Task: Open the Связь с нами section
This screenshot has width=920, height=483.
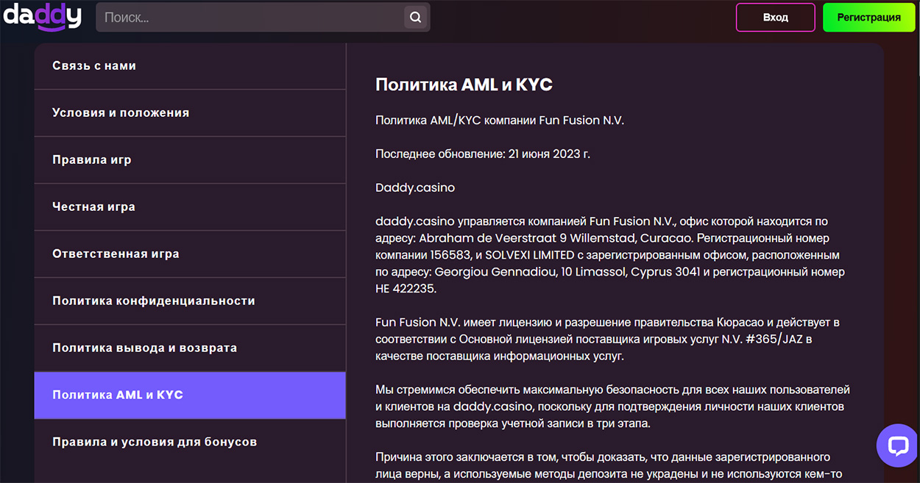Action: (x=96, y=65)
